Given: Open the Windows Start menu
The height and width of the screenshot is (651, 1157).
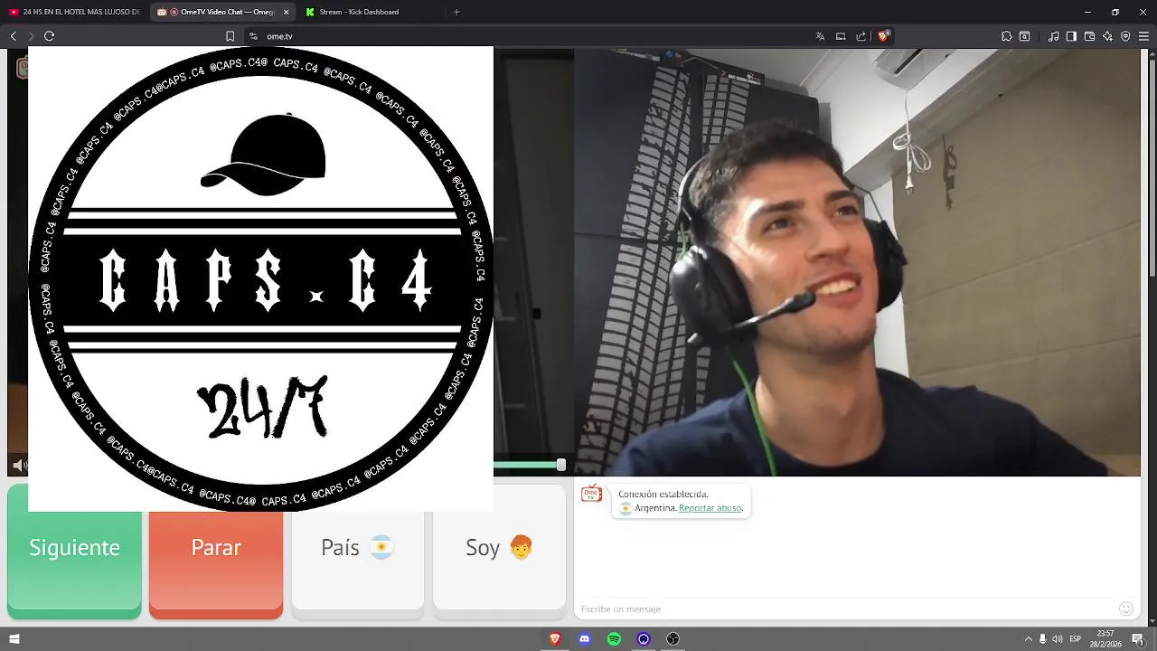Looking at the screenshot, I should click(x=14, y=639).
